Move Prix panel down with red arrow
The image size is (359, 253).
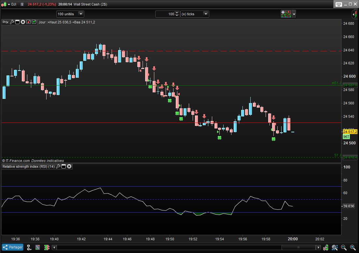[x=28, y=22]
